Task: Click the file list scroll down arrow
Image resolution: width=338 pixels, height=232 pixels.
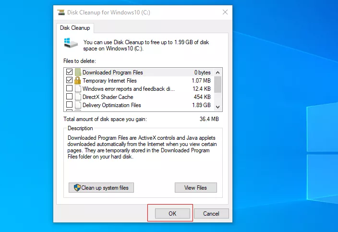Action: point(217,107)
